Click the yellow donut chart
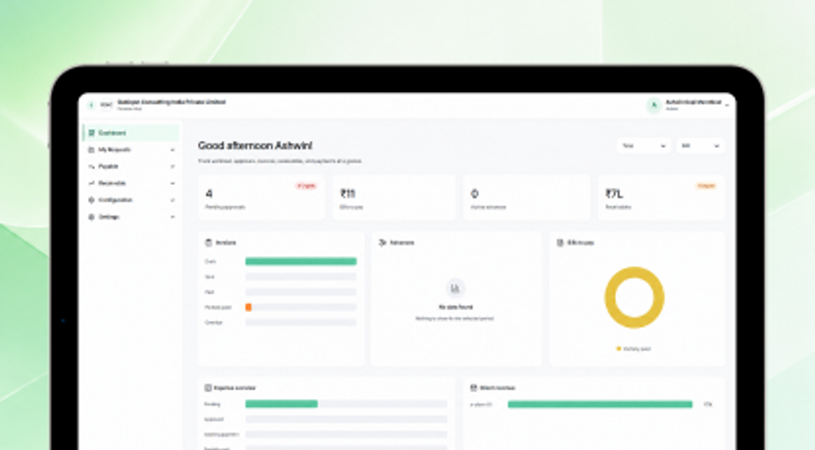815x450 pixels. point(634,297)
